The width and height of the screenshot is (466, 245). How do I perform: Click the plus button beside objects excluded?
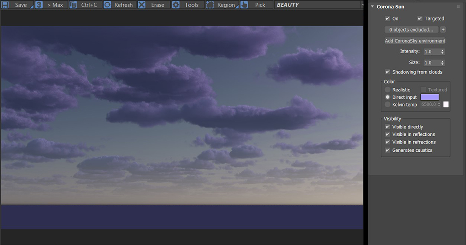click(443, 30)
